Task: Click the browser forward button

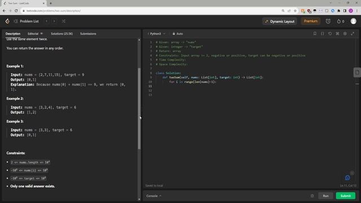Action: [x=10, y=11]
